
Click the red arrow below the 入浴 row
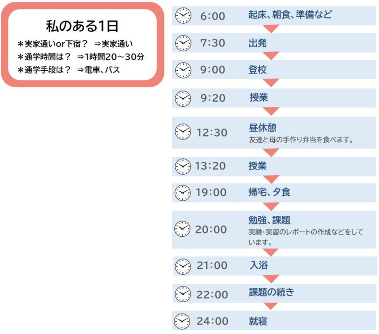(x=271, y=279)
